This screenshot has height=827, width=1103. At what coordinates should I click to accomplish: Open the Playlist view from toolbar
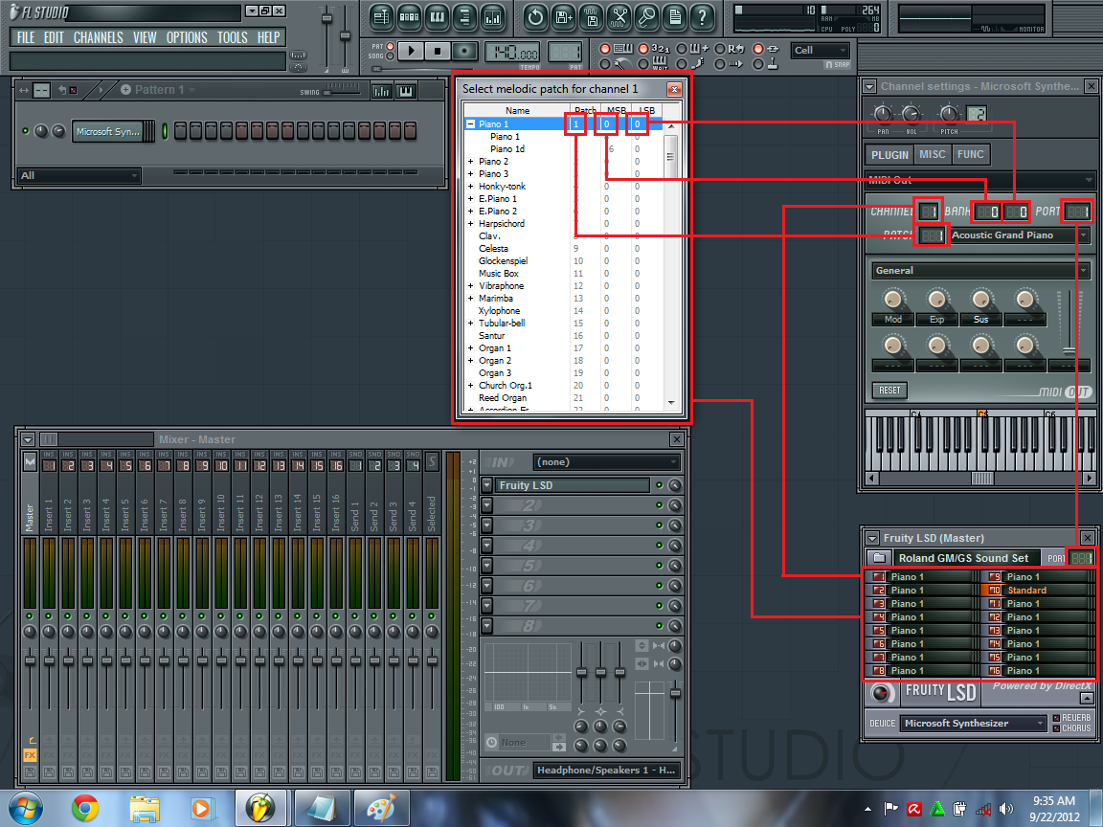381,17
